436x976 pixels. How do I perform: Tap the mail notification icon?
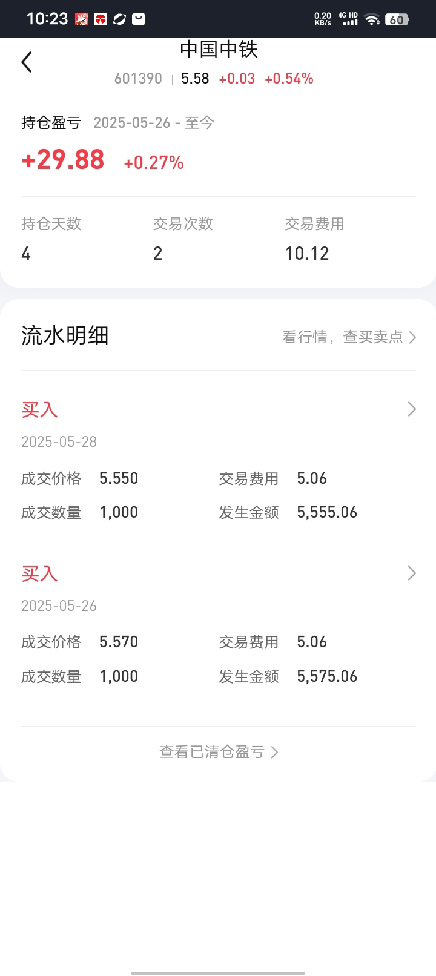click(139, 19)
